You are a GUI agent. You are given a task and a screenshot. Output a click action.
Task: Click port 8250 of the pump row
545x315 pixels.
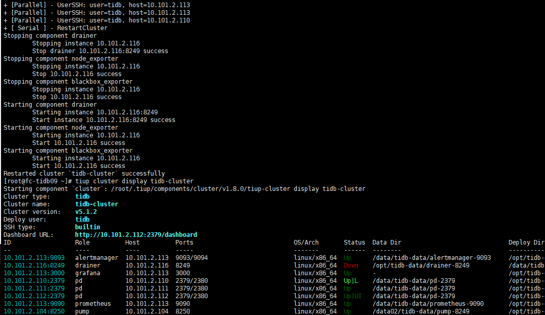[183, 311]
